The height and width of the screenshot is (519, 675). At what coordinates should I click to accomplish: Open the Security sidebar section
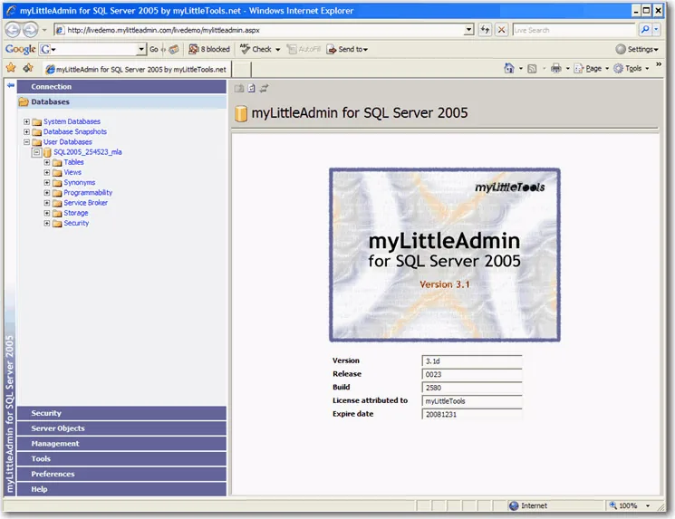pyautogui.click(x=121, y=413)
